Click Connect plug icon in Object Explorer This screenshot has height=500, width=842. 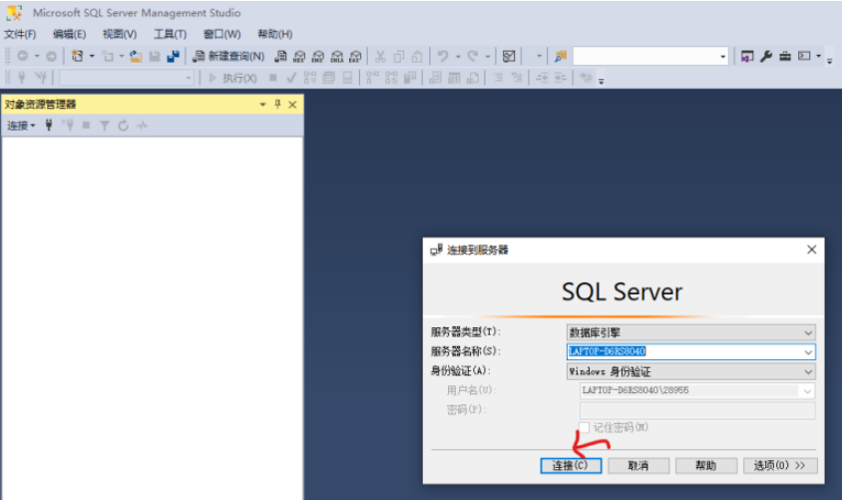click(49, 125)
